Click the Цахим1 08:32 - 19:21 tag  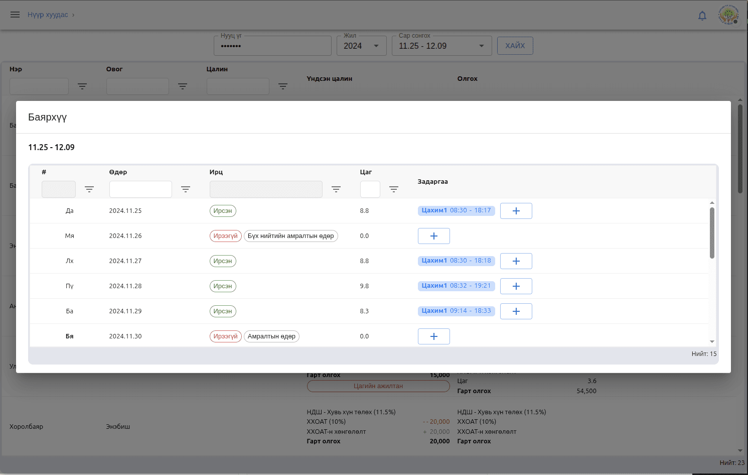(456, 286)
